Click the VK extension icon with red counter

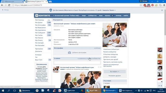pos(149,5)
